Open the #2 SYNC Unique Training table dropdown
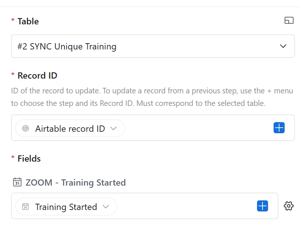 tap(153, 46)
